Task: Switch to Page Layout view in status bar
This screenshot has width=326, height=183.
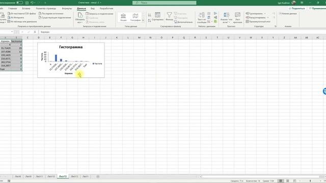Action: click(x=287, y=181)
